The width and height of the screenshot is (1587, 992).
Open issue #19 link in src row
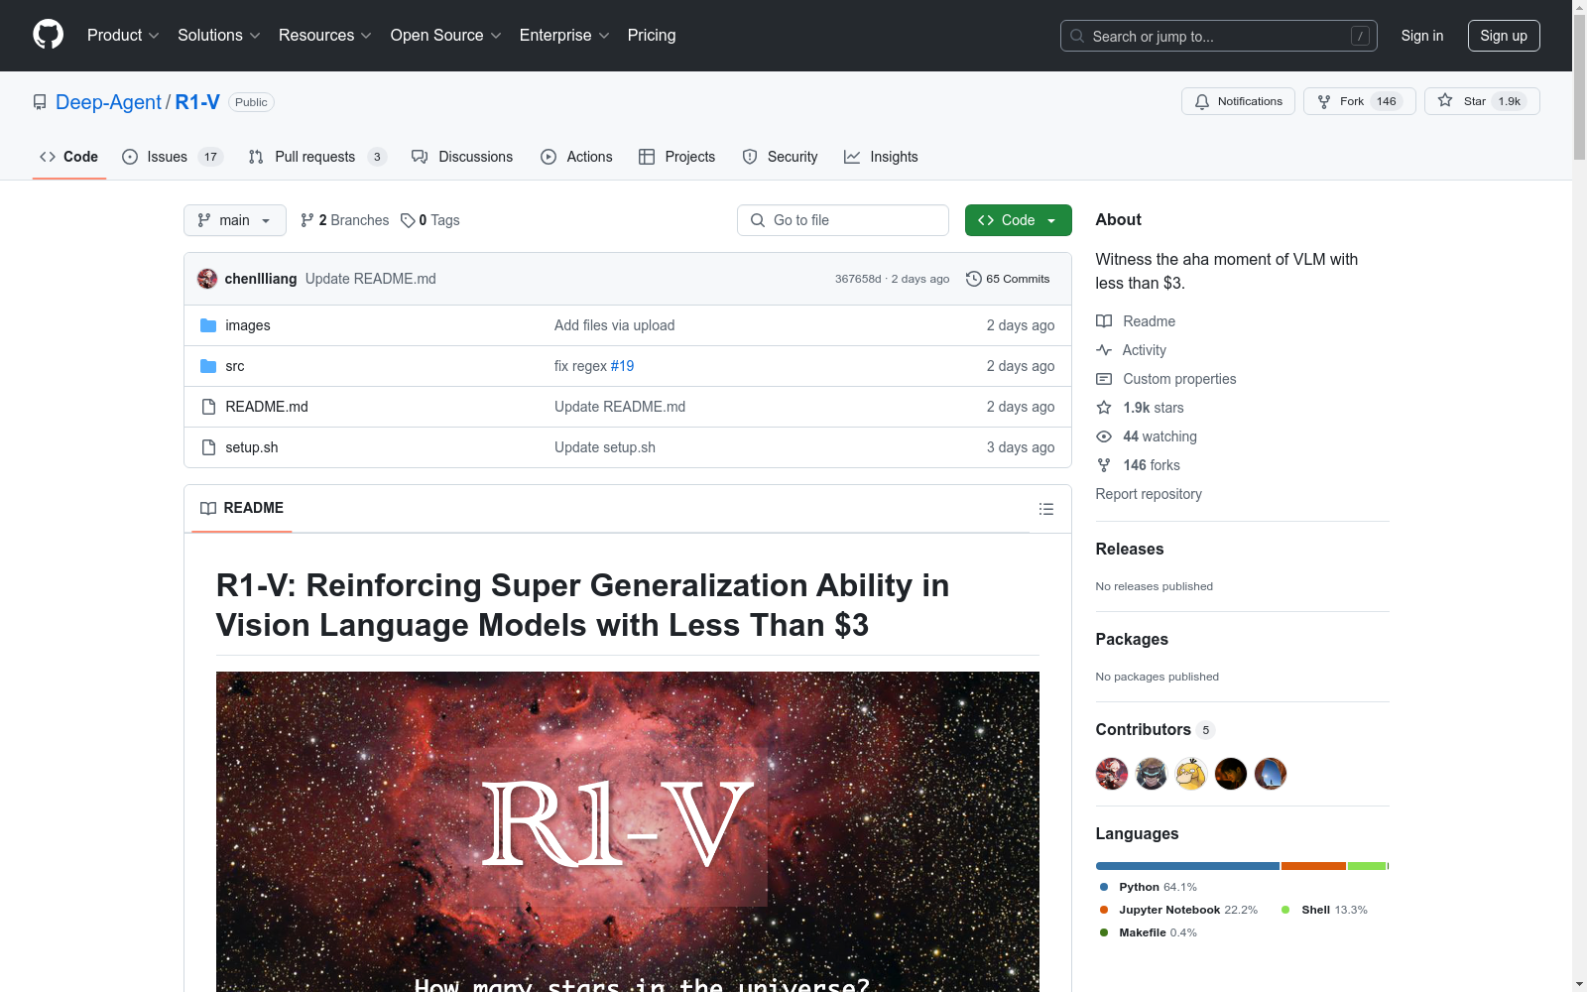click(x=622, y=366)
